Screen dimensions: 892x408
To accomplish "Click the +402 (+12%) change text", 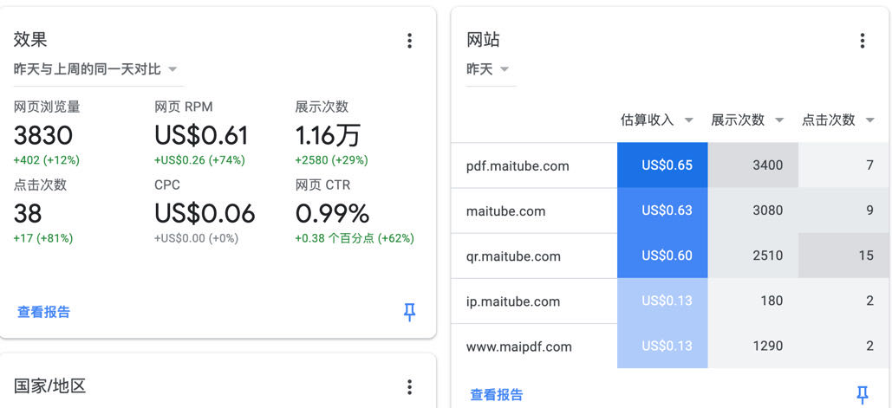I will 47,160.
